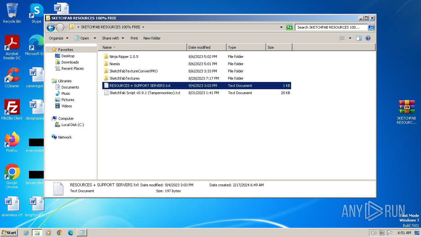Open Pictures library in navigation pane

68,100
